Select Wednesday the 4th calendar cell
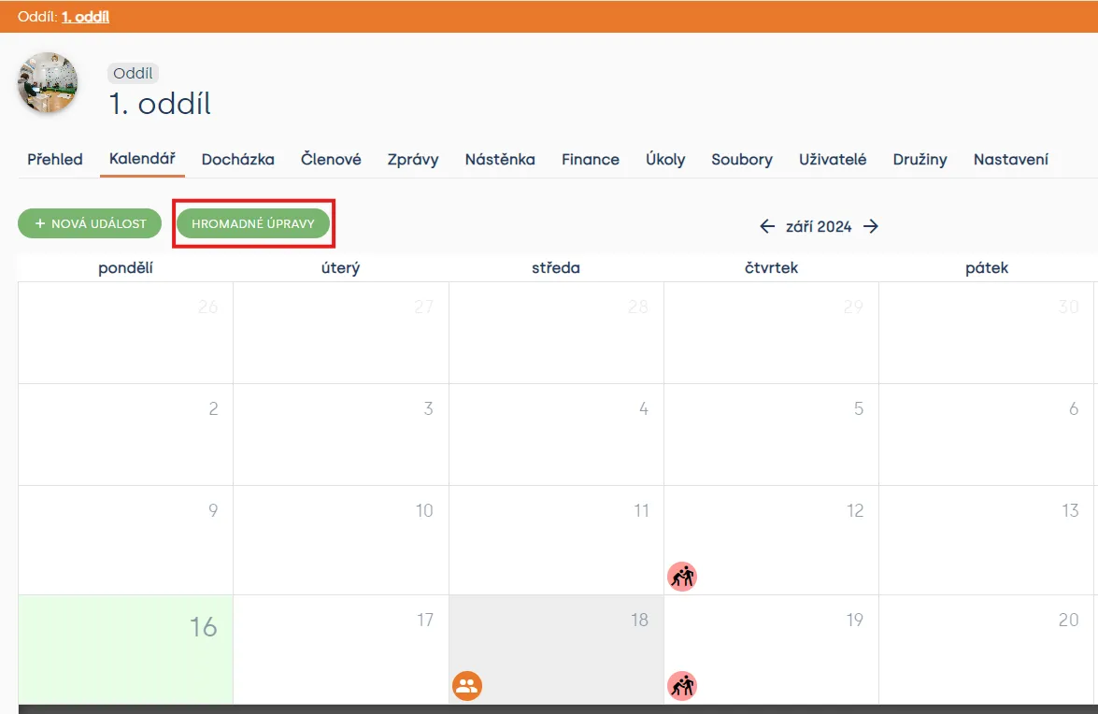Image resolution: width=1098 pixels, height=714 pixels. pyautogui.click(x=556, y=435)
